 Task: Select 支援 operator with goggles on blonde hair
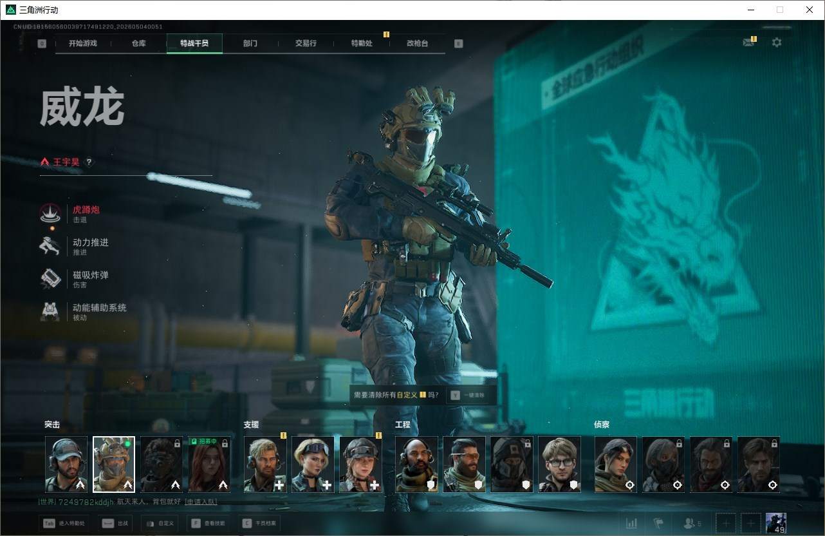pyautogui.click(x=313, y=464)
